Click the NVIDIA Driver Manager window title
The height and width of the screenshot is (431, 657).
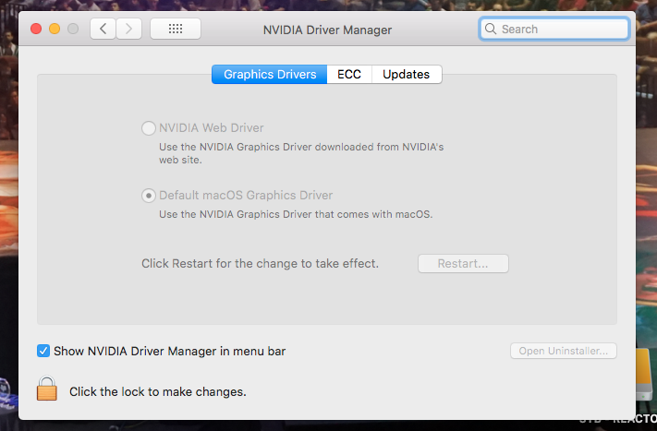[x=327, y=30]
